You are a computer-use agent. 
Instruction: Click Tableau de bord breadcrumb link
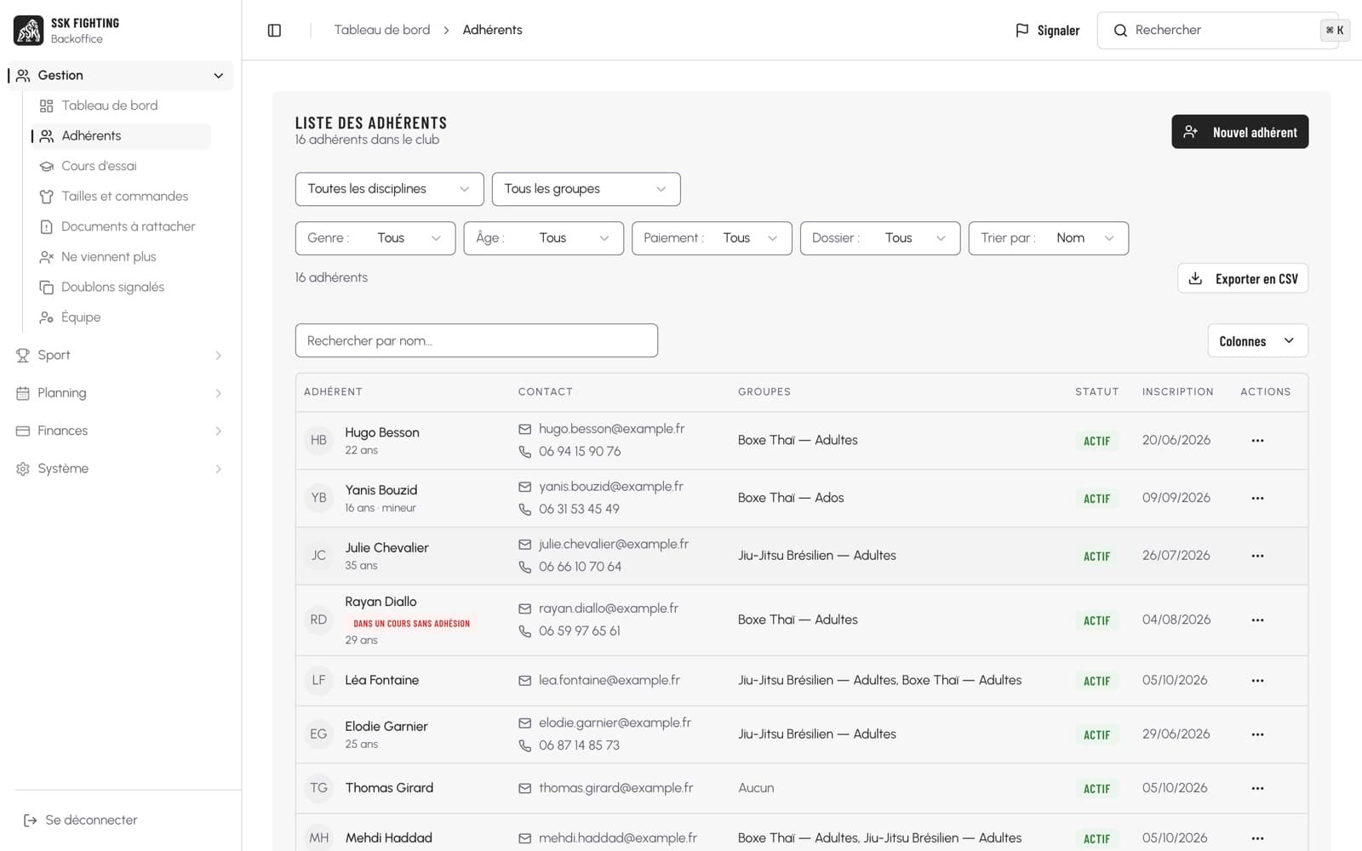click(382, 30)
